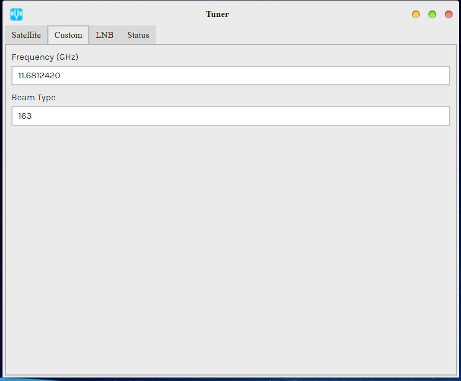461x381 pixels.
Task: Click the Tuner window title text
Action: 217,14
